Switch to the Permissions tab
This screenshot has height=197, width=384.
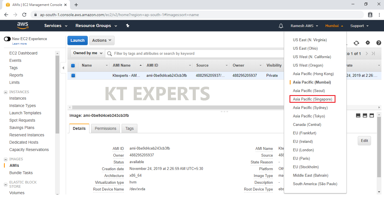click(x=106, y=128)
